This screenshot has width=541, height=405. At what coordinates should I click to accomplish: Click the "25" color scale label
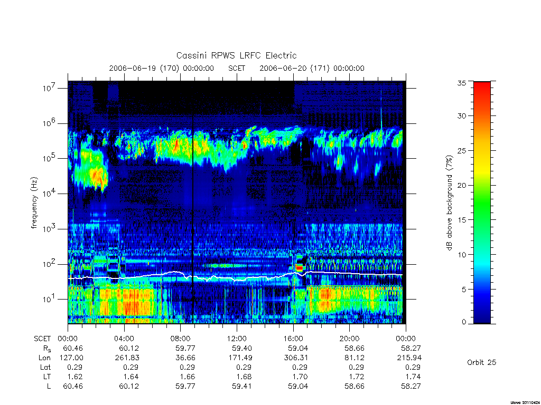[x=462, y=150]
